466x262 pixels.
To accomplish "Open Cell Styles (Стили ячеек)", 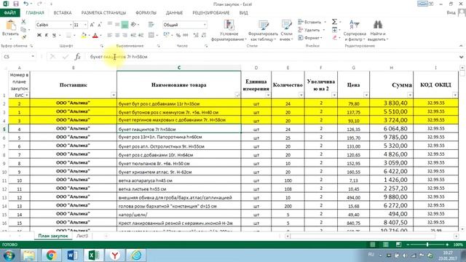I will (286, 31).
